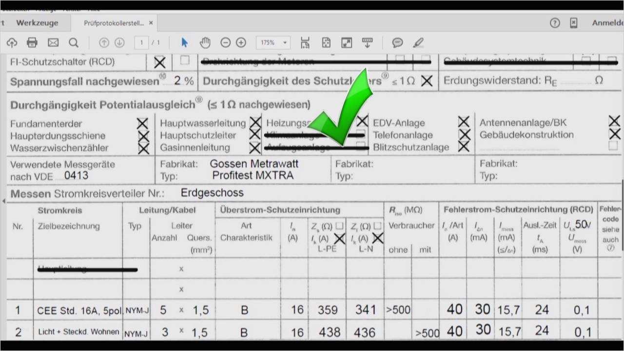Open the zoom level dropdown
Image resolution: width=624 pixels, height=351 pixels.
tap(273, 42)
